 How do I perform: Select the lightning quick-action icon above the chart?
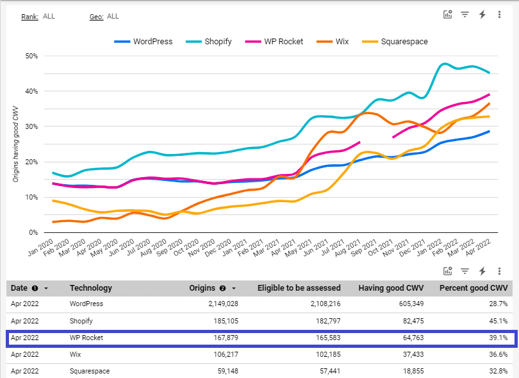click(x=482, y=14)
